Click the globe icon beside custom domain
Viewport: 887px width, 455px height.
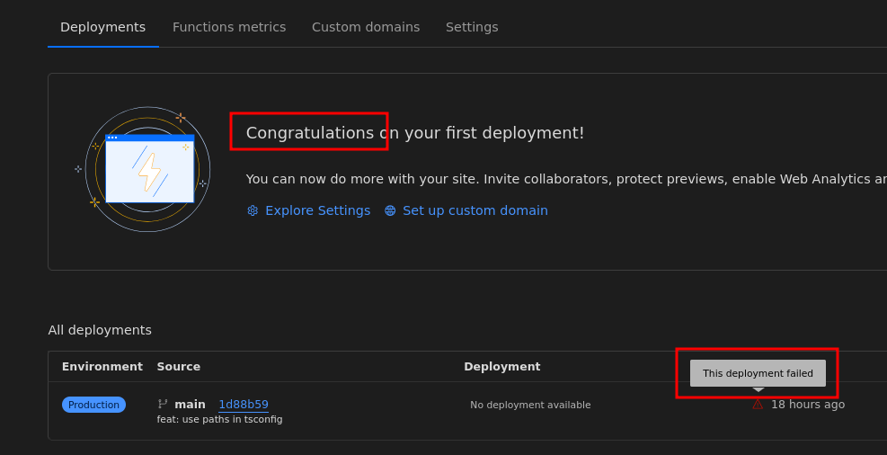[390, 210]
